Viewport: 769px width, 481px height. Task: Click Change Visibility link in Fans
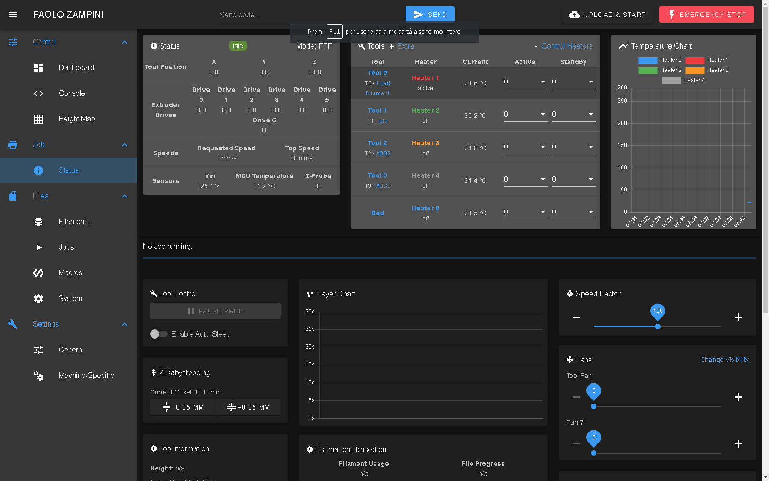pos(725,360)
